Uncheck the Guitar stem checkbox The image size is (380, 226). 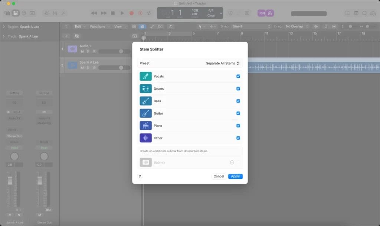(238, 113)
